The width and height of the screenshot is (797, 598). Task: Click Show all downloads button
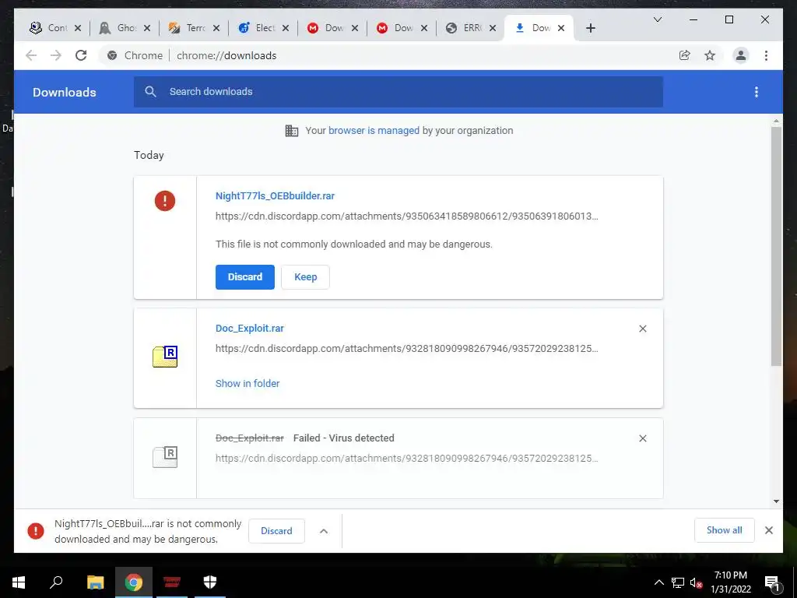pos(725,530)
